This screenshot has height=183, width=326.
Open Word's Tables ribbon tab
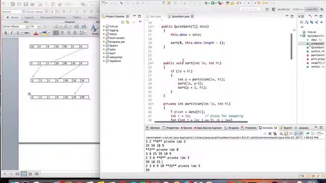coord(77,17)
